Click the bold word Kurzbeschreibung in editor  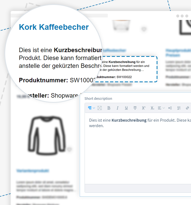pos(129,120)
